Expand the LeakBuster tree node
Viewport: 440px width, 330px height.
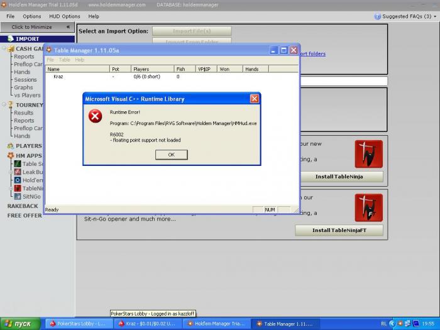[11, 172]
